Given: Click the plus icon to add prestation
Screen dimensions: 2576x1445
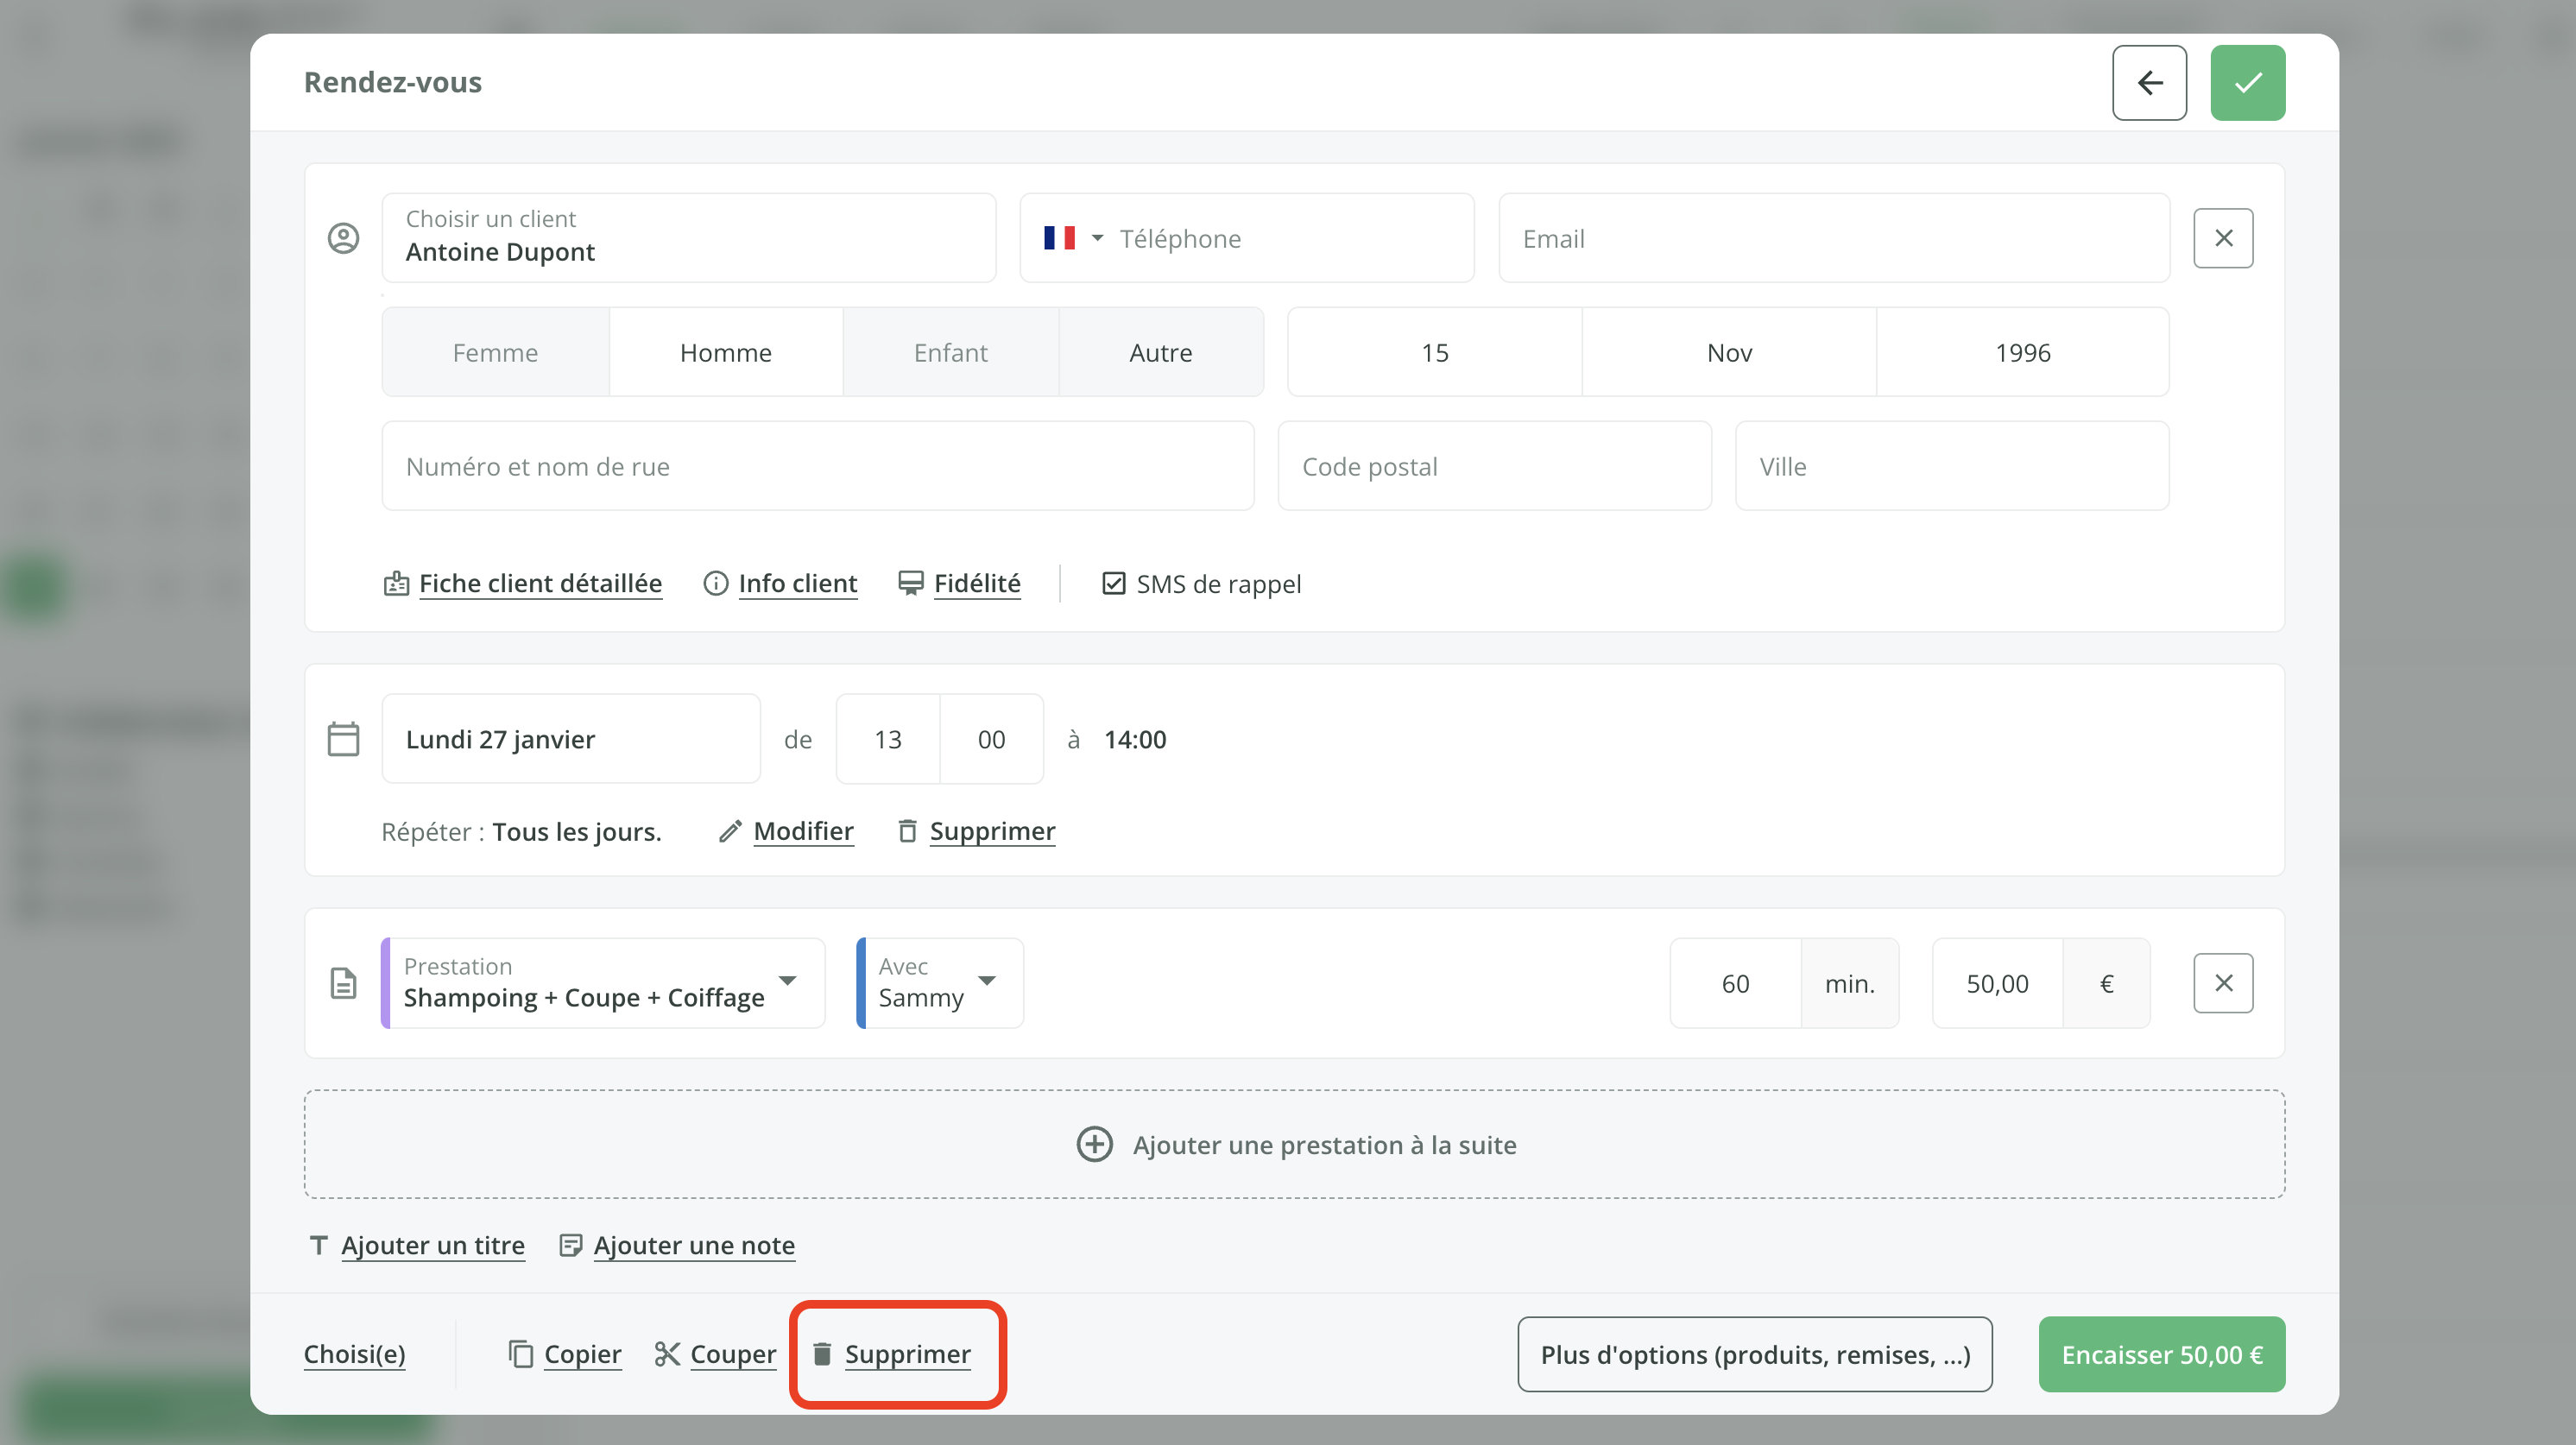Looking at the screenshot, I should pyautogui.click(x=1094, y=1144).
